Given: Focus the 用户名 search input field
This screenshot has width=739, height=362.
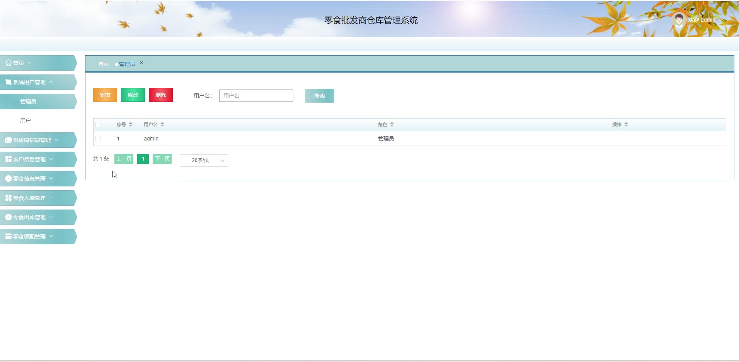Looking at the screenshot, I should click(256, 96).
